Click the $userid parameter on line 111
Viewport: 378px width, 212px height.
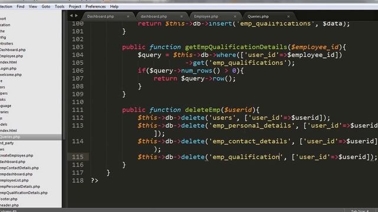(x=238, y=110)
